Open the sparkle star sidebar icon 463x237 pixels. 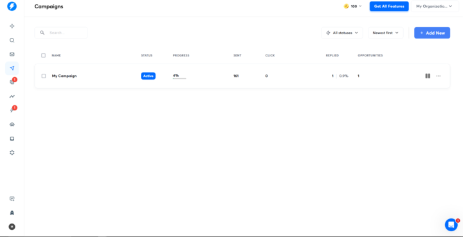(12, 26)
